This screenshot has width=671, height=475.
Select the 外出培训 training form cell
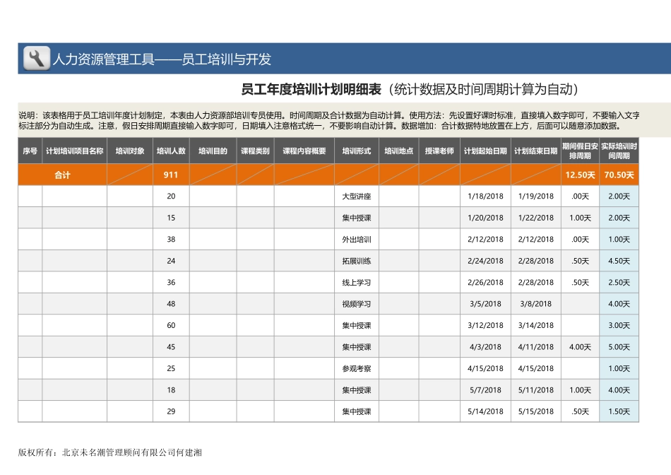point(356,240)
